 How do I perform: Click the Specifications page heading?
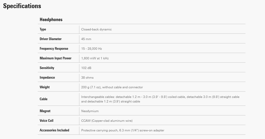pyautogui.click(x=22, y=6)
